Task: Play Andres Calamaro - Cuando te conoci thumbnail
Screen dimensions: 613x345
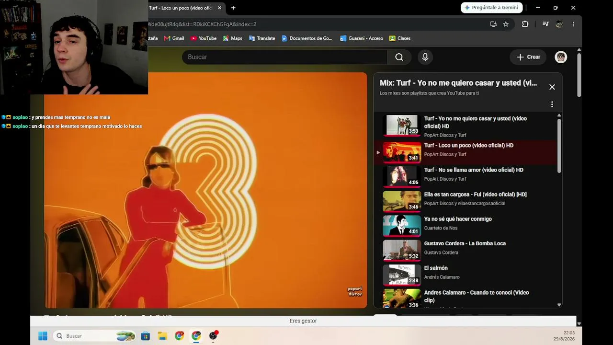Action: pos(402,298)
